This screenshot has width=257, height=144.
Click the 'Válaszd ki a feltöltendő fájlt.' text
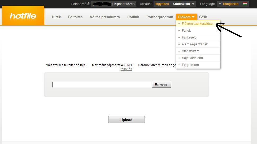click(66, 65)
